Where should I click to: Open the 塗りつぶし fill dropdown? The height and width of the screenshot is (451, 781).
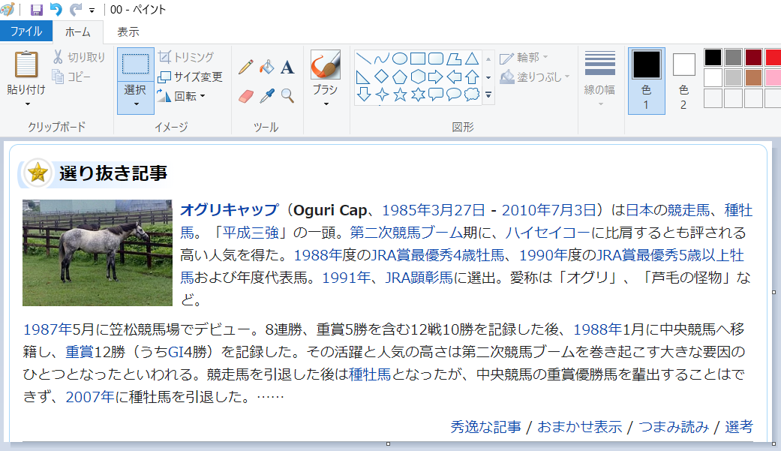coord(534,77)
